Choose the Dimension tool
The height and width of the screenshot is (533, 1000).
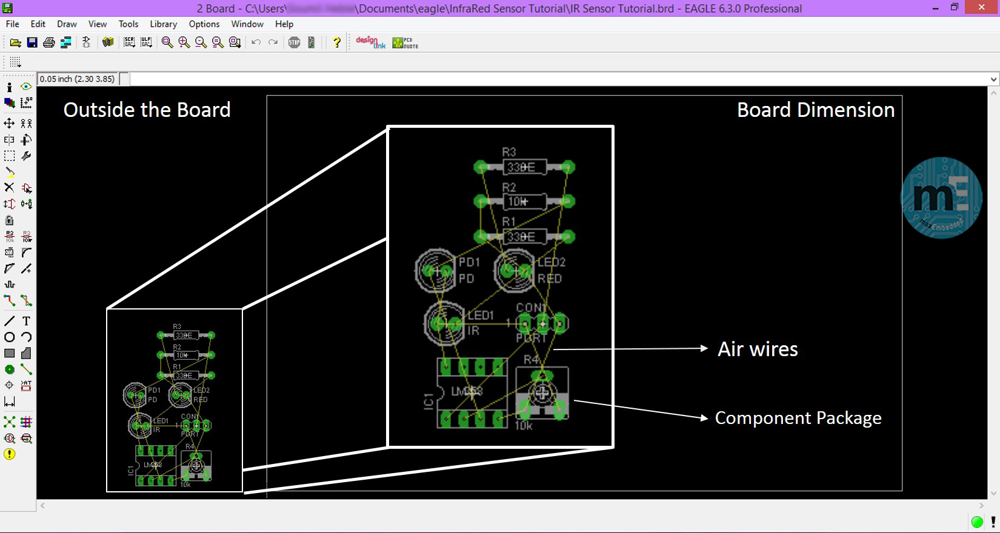point(9,402)
